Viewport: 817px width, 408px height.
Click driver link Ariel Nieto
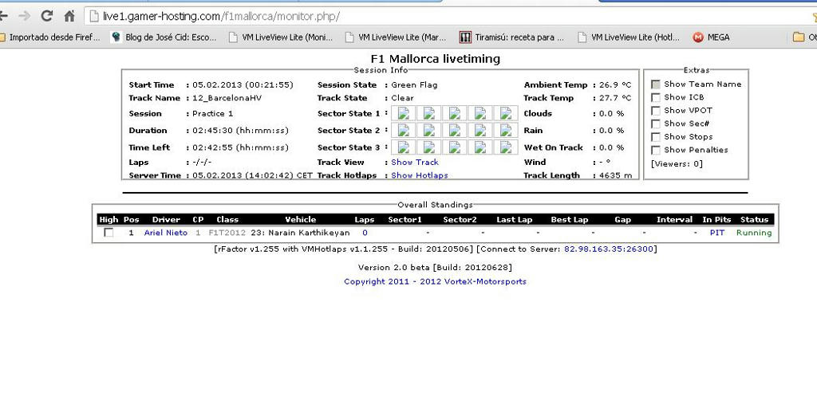point(166,233)
